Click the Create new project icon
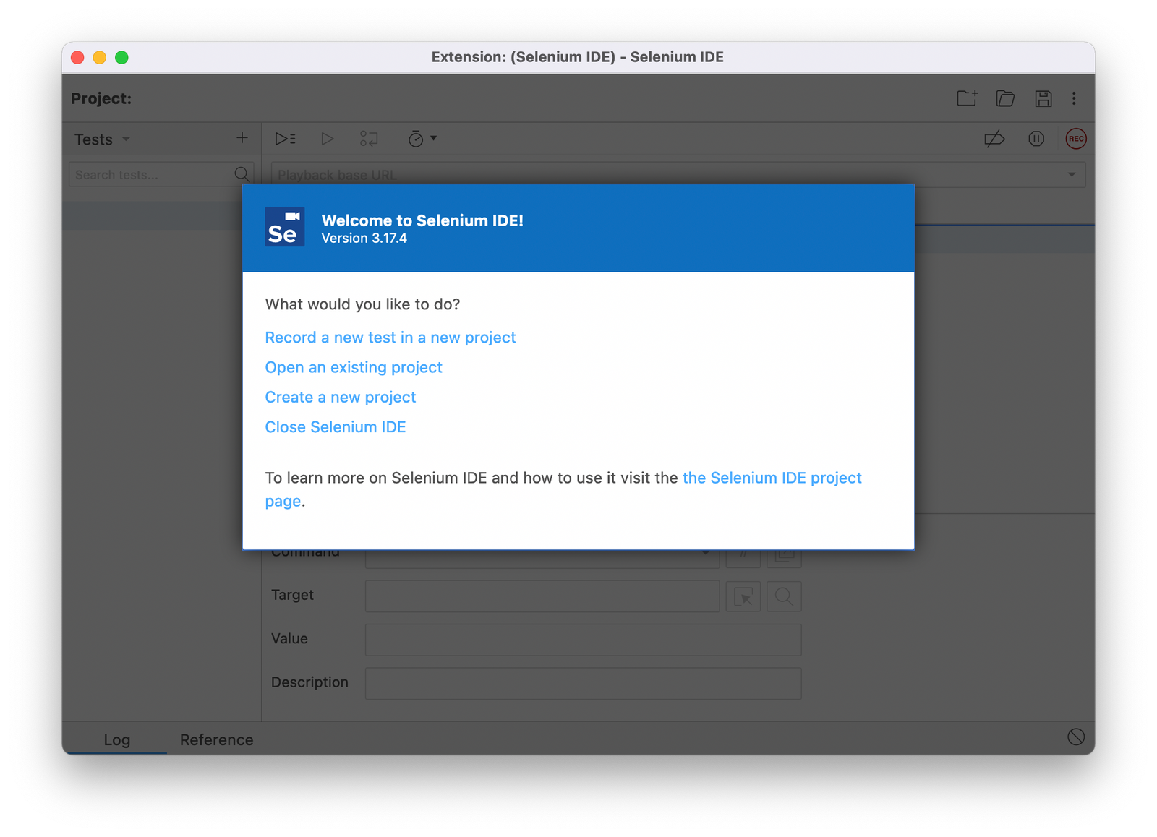This screenshot has width=1157, height=837. (x=967, y=98)
